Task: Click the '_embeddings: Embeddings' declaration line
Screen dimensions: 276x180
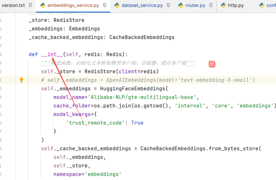Action: coord(64,29)
